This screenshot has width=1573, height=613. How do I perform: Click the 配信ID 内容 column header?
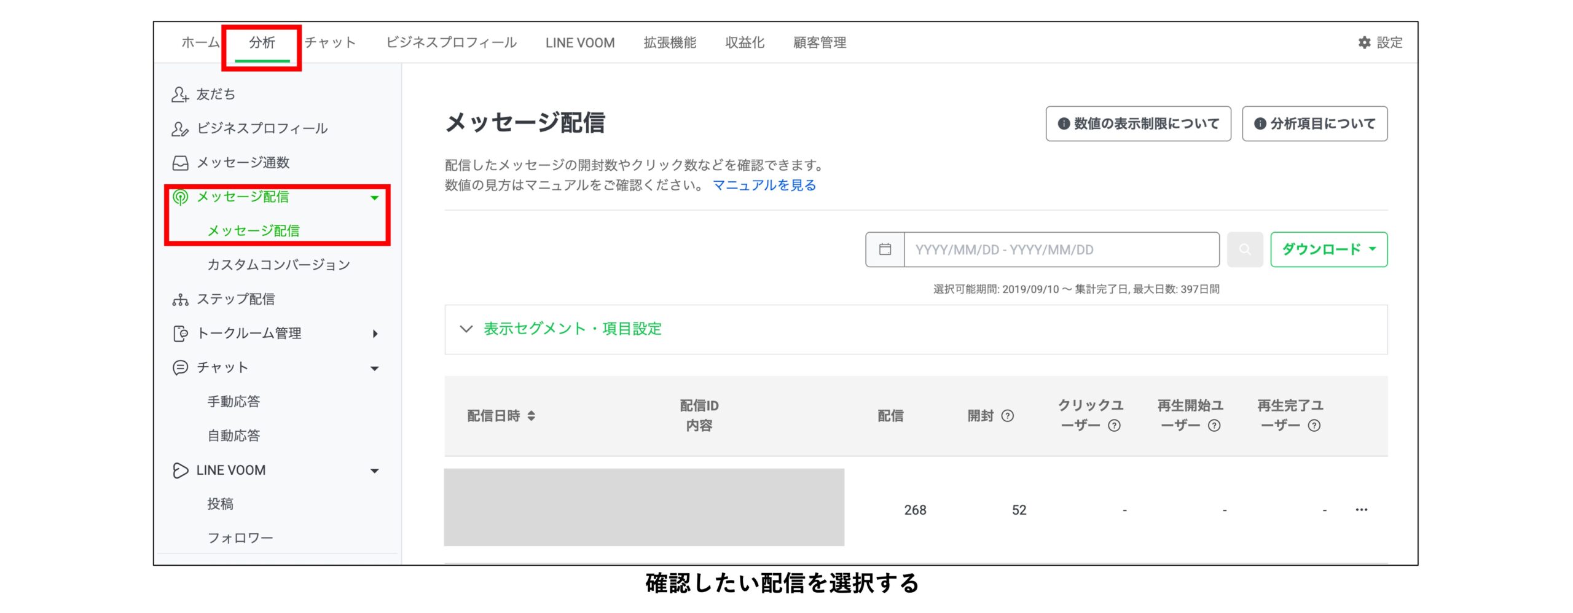(699, 416)
